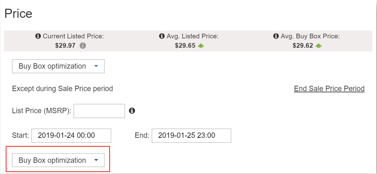Click the Price section heading
The image size is (377, 174).
tap(18, 14)
